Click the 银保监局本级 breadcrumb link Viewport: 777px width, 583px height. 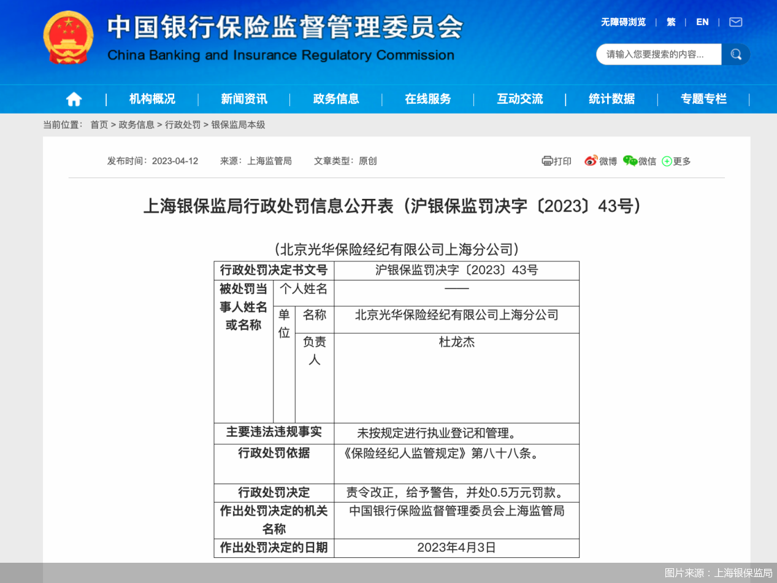coord(239,125)
